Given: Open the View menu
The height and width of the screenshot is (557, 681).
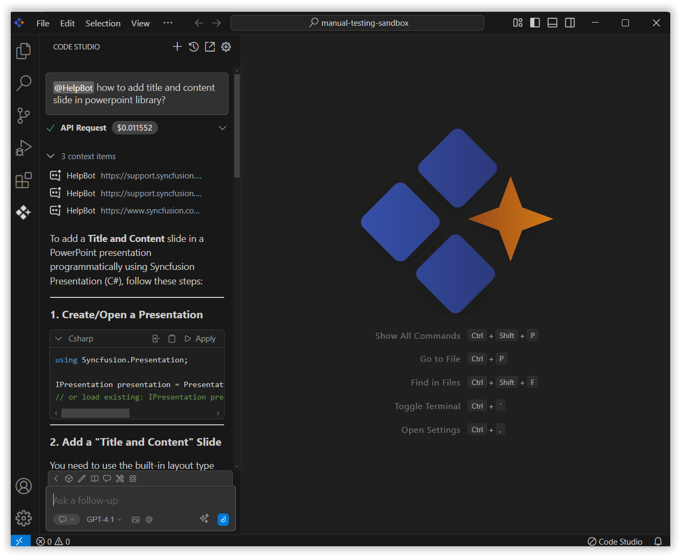Looking at the screenshot, I should click(x=140, y=23).
